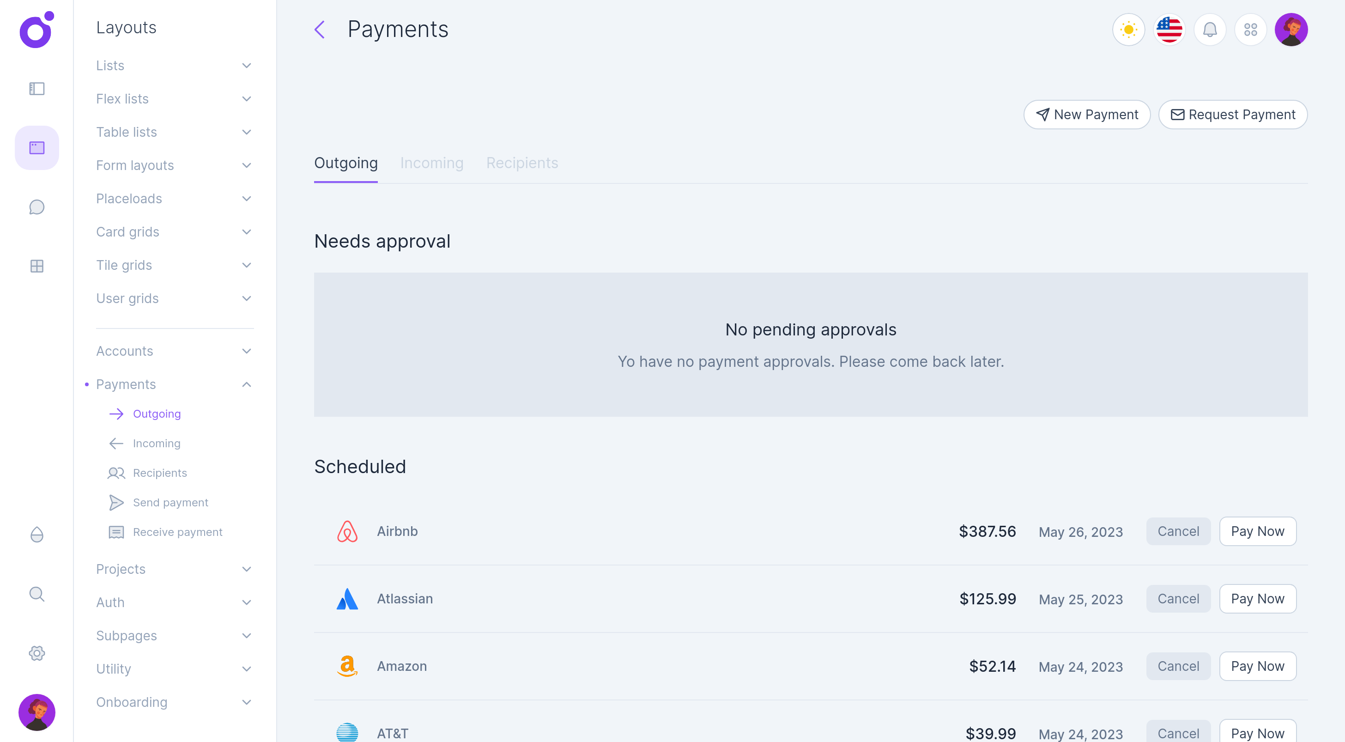Select the tile grid icon in the rail
The image size is (1345, 742).
tap(36, 266)
